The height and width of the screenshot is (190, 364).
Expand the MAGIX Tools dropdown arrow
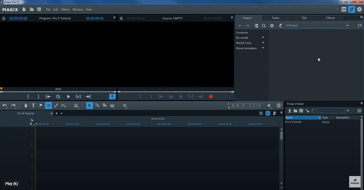coord(263,43)
